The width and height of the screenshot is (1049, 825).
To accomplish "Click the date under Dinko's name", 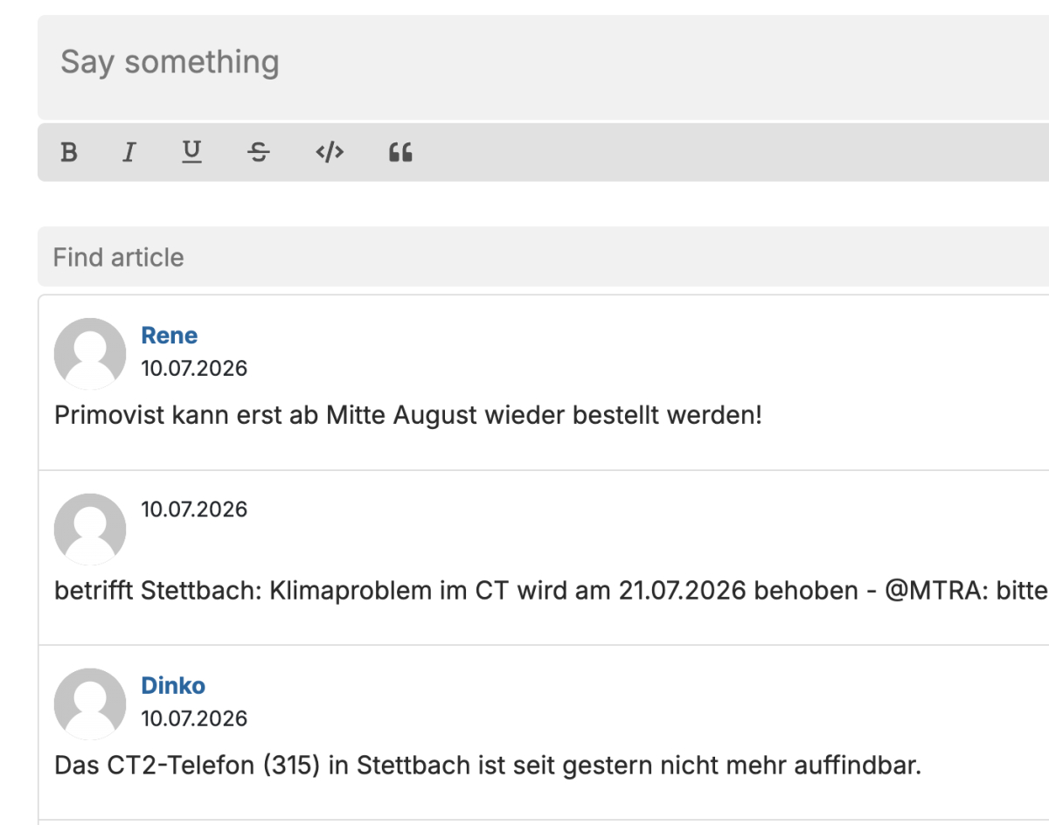I will click(195, 718).
